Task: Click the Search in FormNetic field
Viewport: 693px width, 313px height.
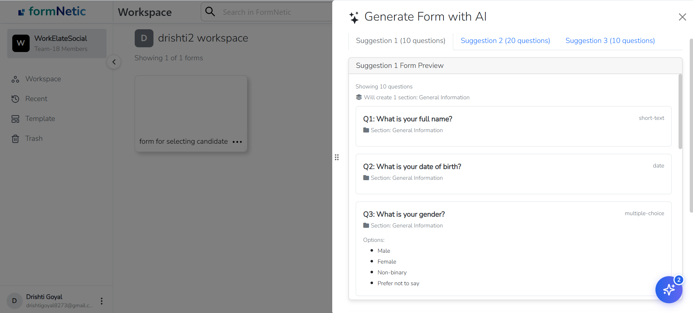Action: point(274,12)
